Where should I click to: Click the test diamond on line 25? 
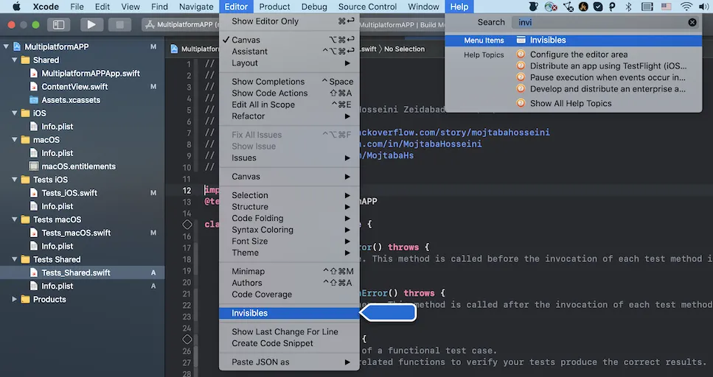click(187, 339)
